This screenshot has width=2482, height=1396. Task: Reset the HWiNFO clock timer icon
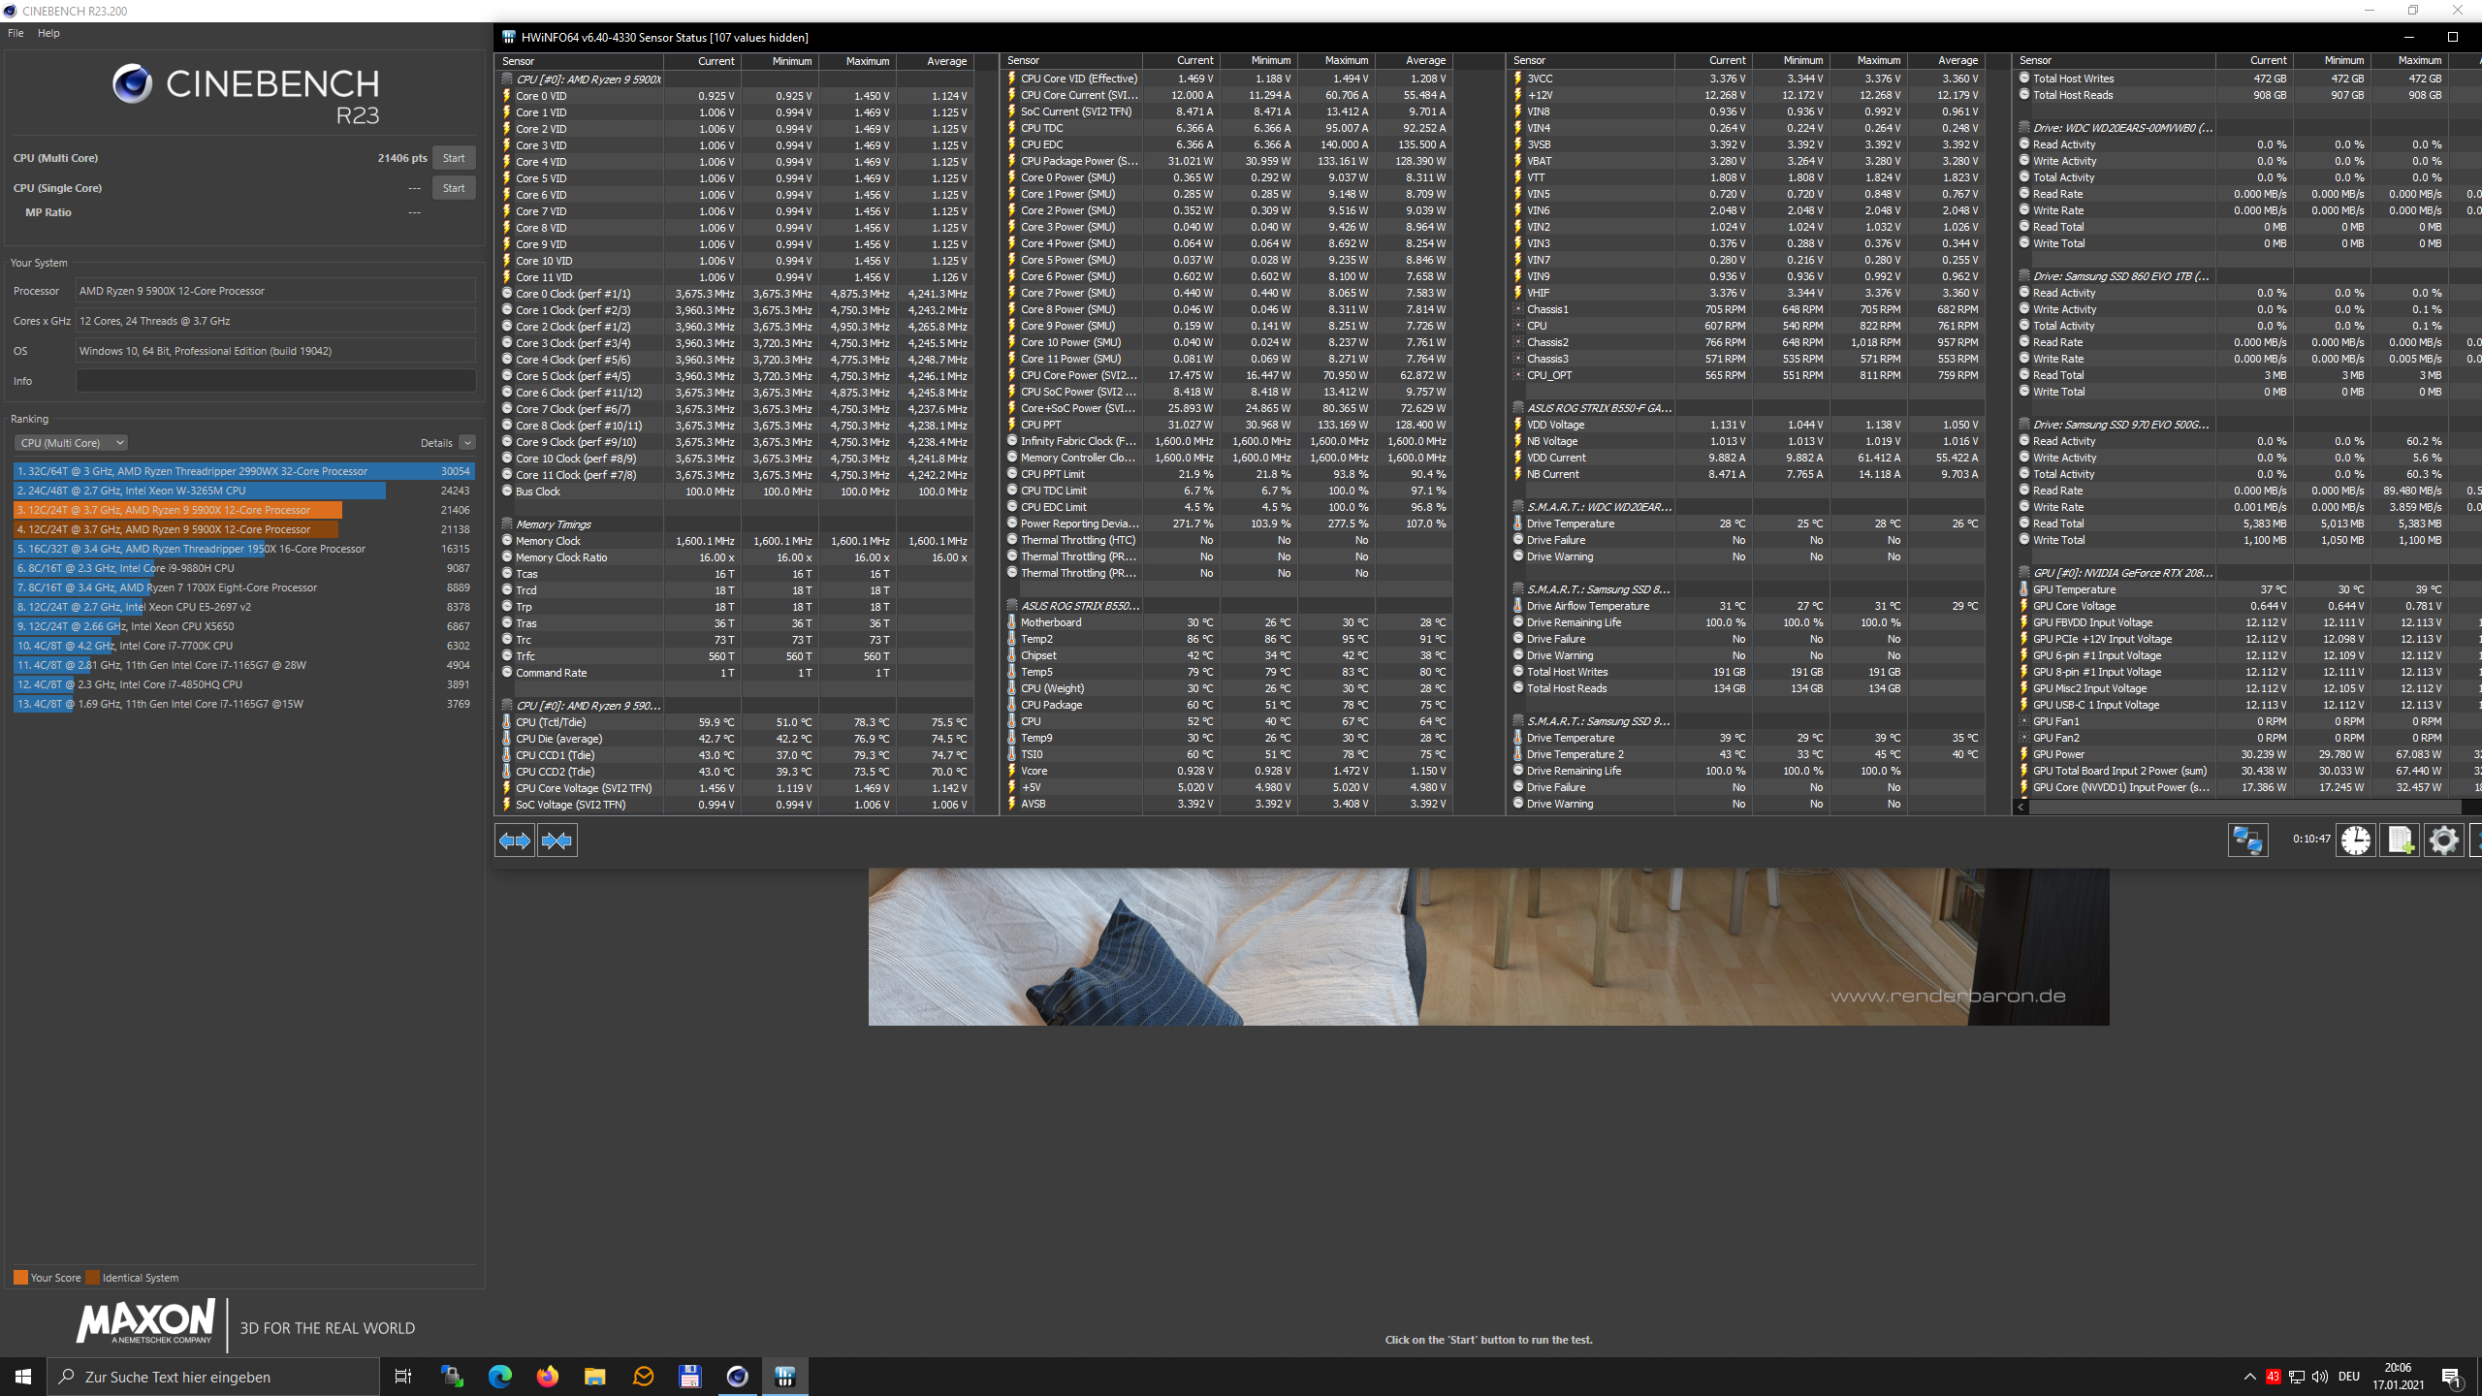pos(2355,840)
